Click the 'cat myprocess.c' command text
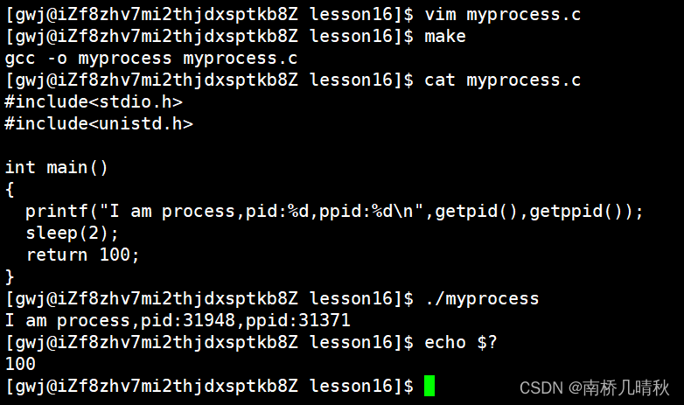The width and height of the screenshot is (684, 405). point(503,80)
